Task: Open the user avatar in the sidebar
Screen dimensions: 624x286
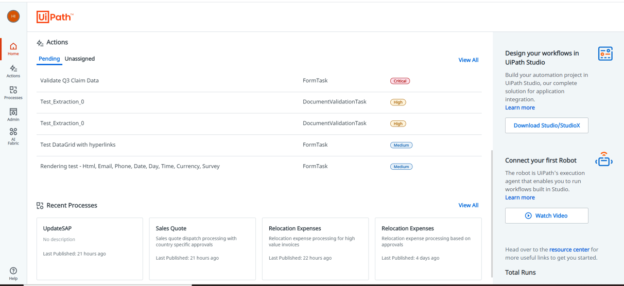Action: [x=13, y=16]
